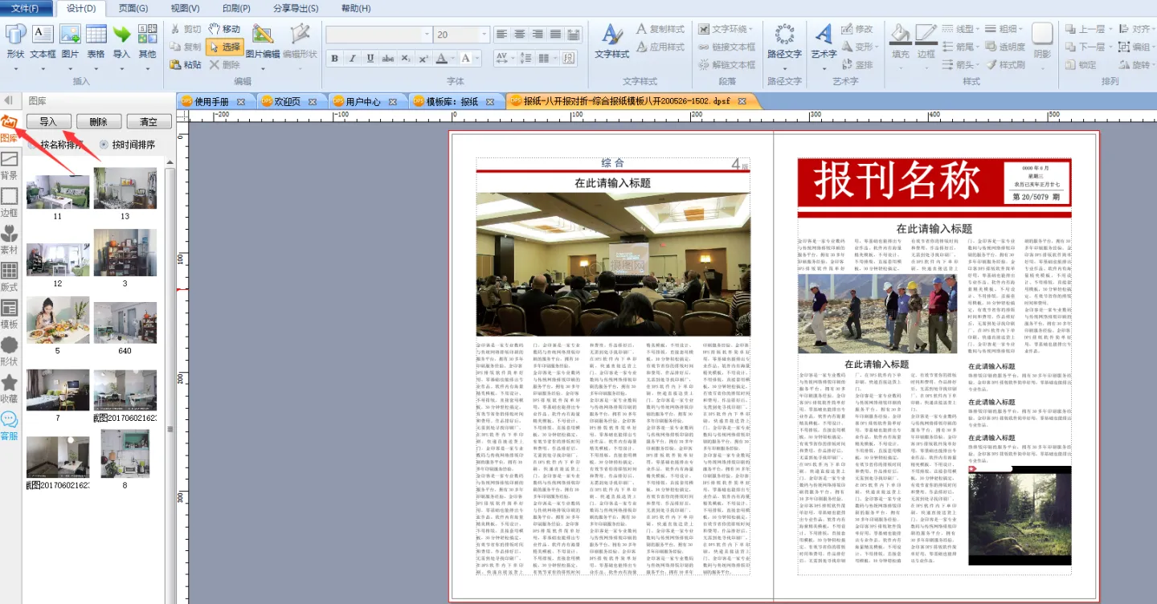The image size is (1157, 604).
Task: Select the 图片编辑 image editing tool
Action: (x=263, y=42)
